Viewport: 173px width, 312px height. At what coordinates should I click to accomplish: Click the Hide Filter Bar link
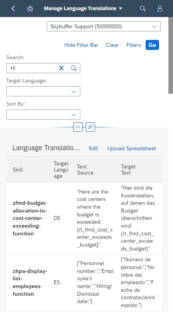click(81, 45)
